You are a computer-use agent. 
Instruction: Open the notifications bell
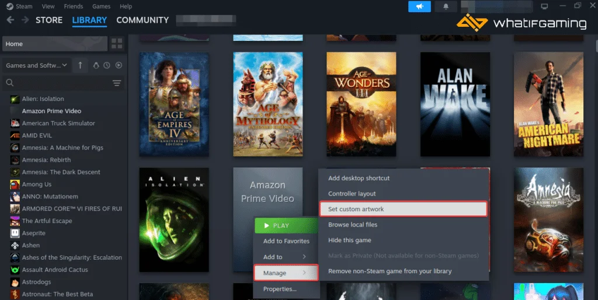[446, 6]
